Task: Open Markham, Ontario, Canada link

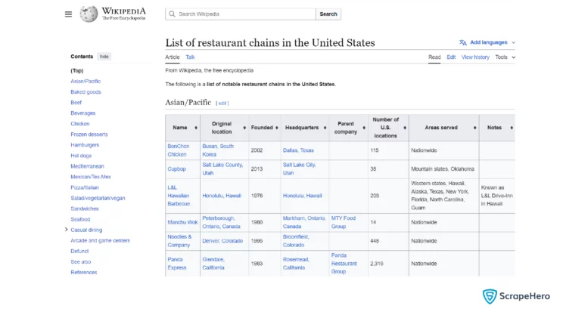Action: (x=304, y=222)
